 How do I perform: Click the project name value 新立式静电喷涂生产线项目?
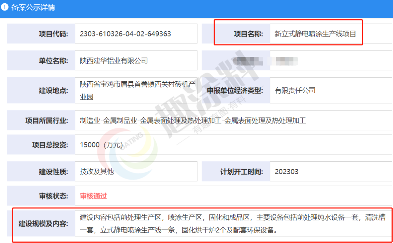click(x=315, y=34)
